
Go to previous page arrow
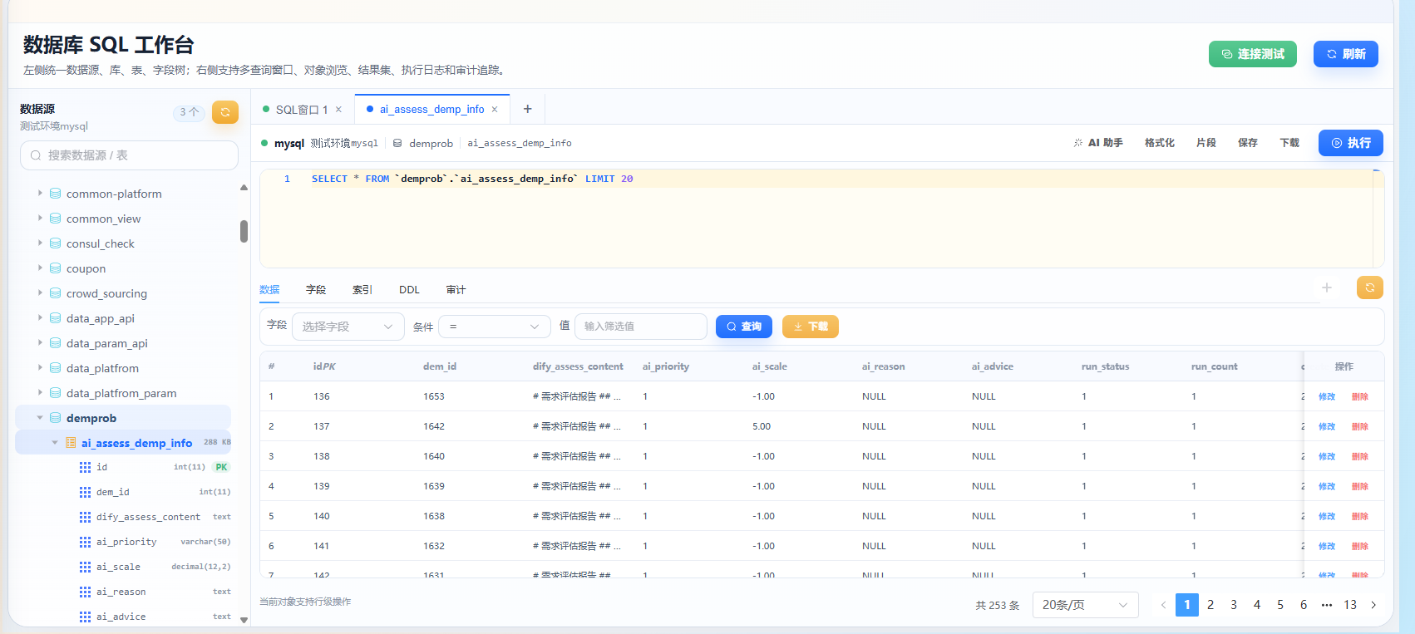[1163, 605]
